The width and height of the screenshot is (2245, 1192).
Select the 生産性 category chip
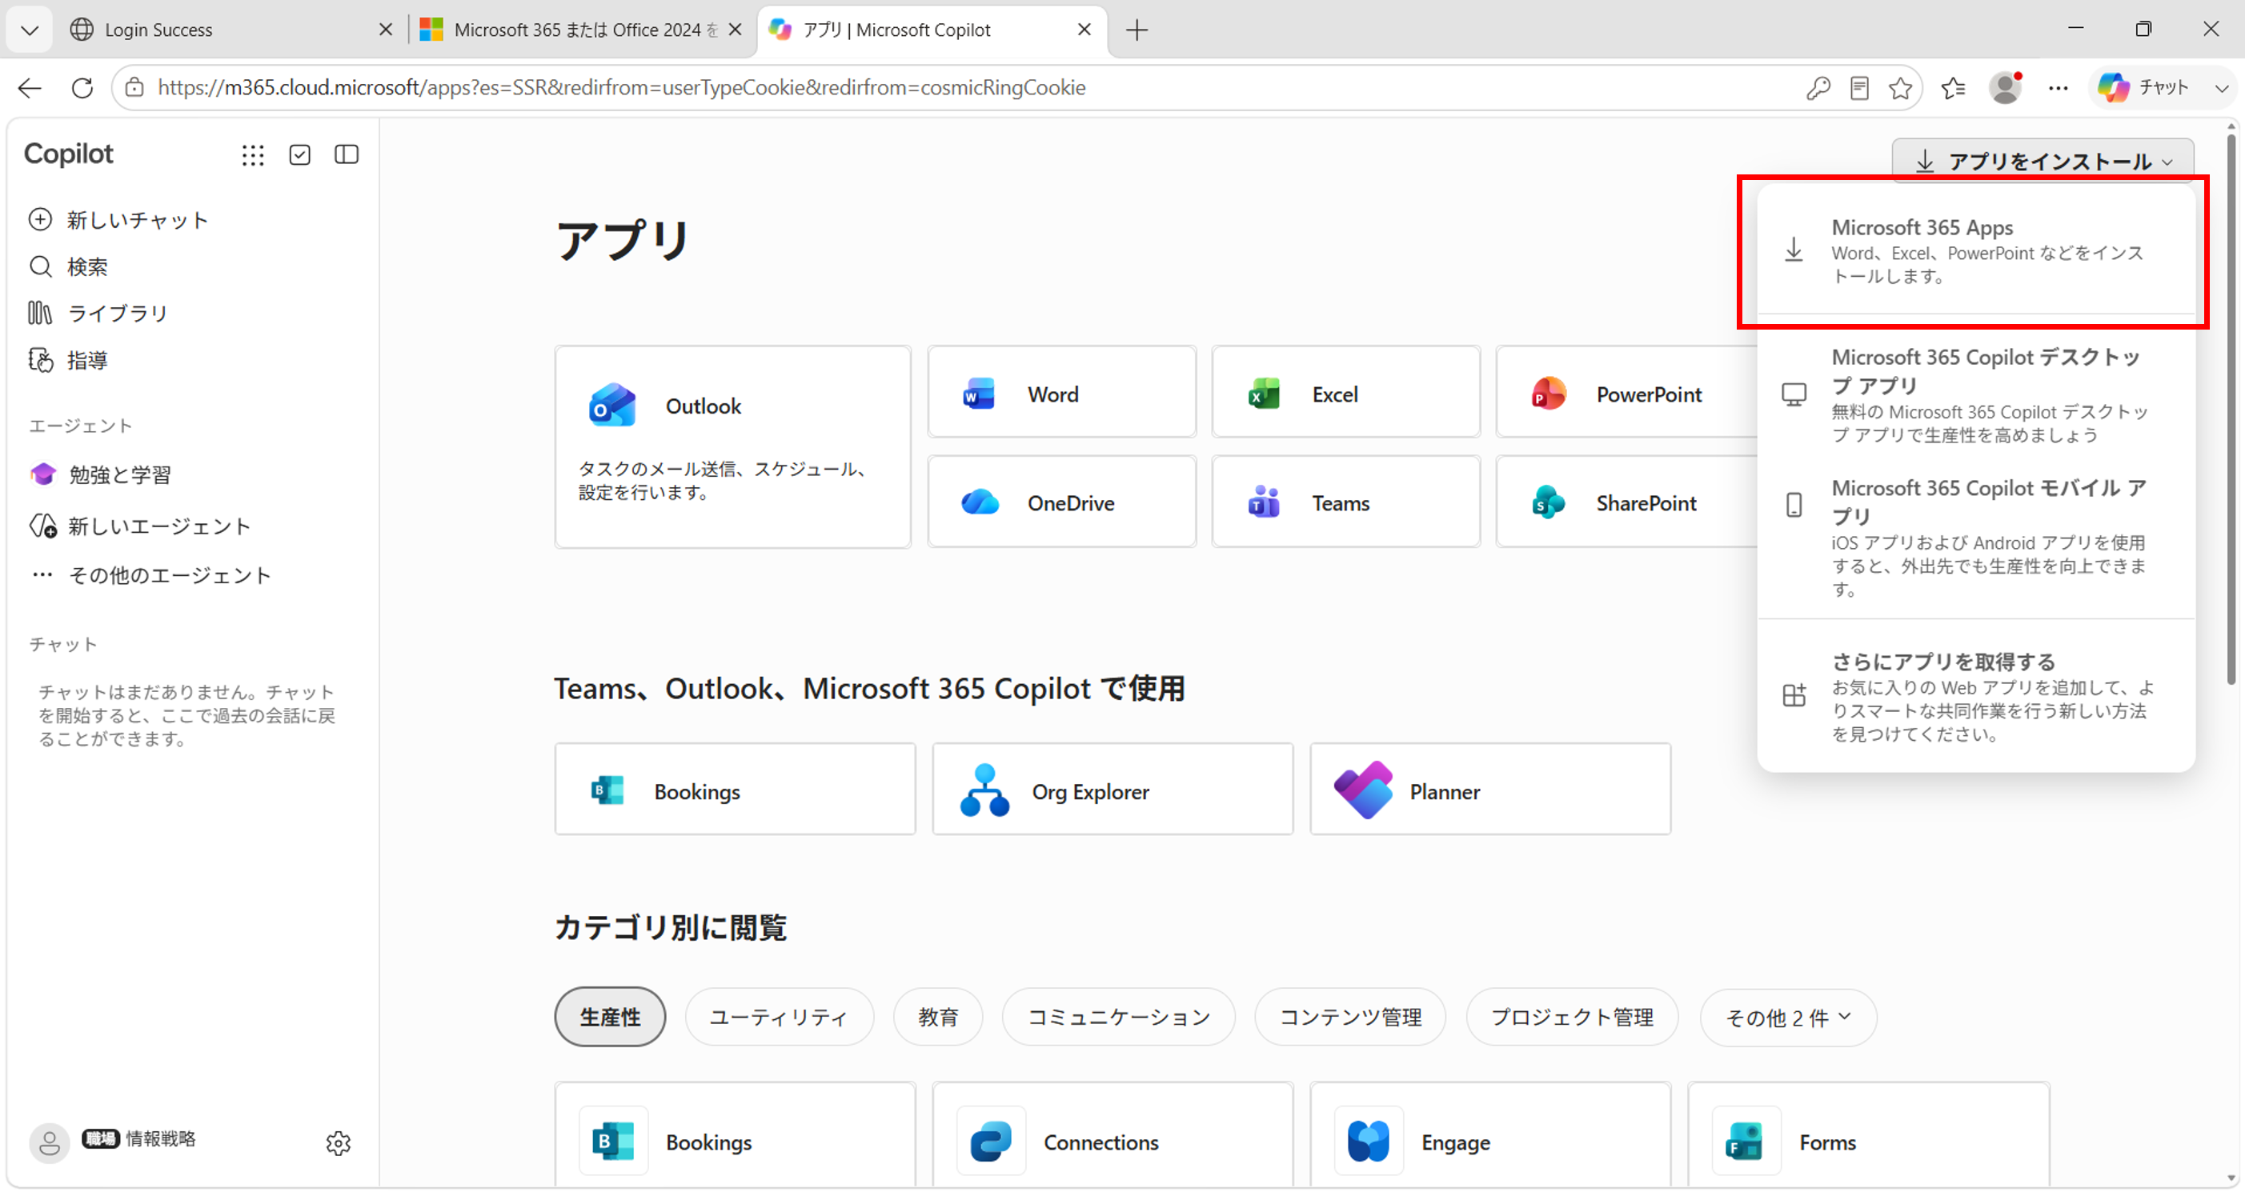(609, 1017)
